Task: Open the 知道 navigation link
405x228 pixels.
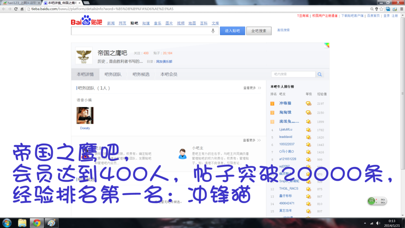Action: (x=146, y=23)
